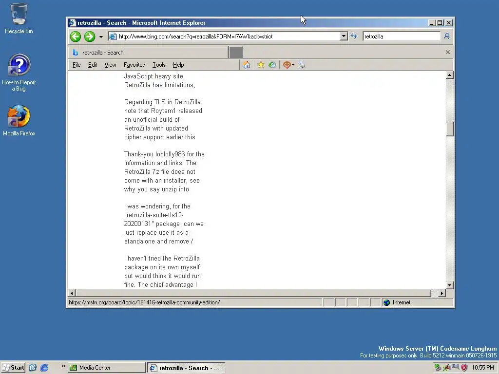Viewport: 499px width, 374px height.
Task: Click the IE icon in the title bar
Action: (73, 23)
